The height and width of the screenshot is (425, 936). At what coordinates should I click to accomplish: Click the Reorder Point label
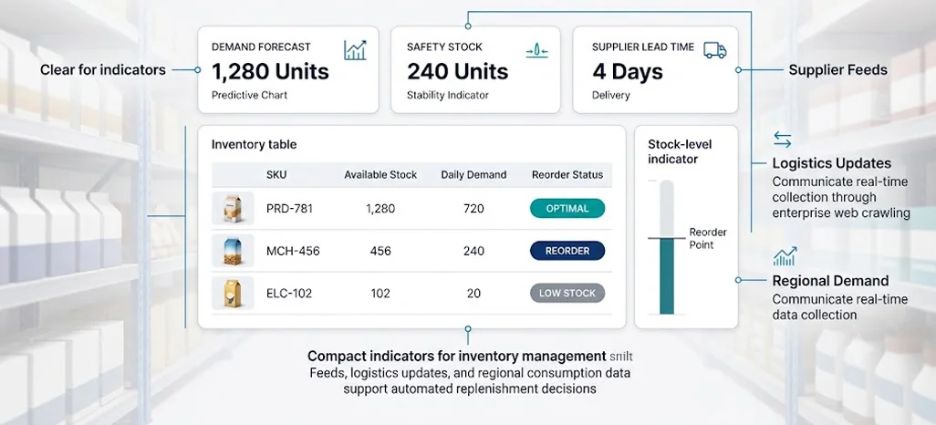pyautogui.click(x=707, y=238)
